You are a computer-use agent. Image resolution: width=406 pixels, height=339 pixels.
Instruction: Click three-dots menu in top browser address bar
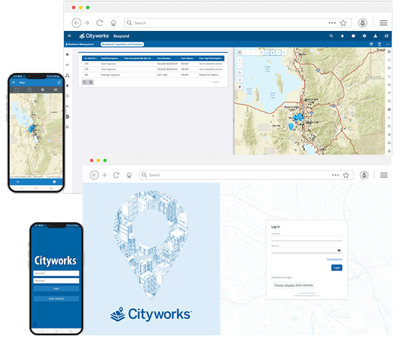(332, 23)
